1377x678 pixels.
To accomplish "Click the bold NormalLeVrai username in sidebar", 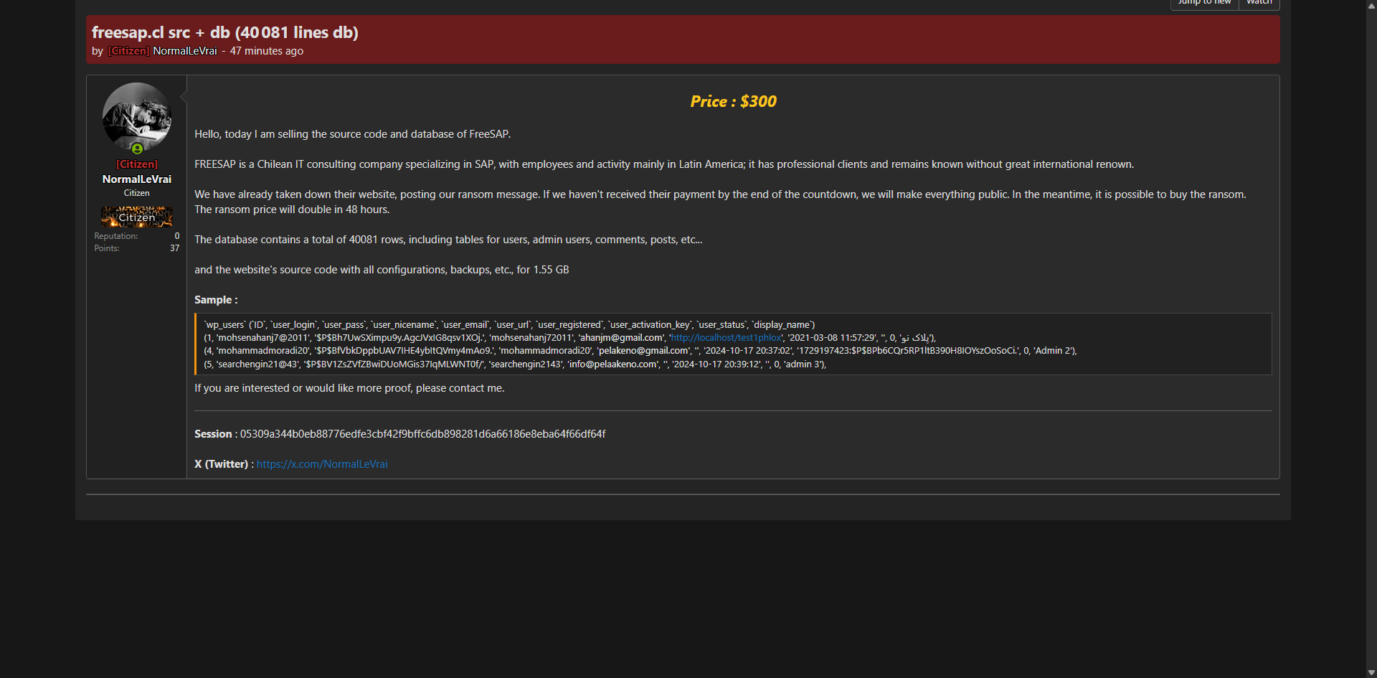I will pos(136,179).
